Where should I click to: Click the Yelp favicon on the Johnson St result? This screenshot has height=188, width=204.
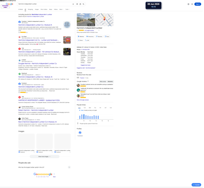(x=20, y=49)
